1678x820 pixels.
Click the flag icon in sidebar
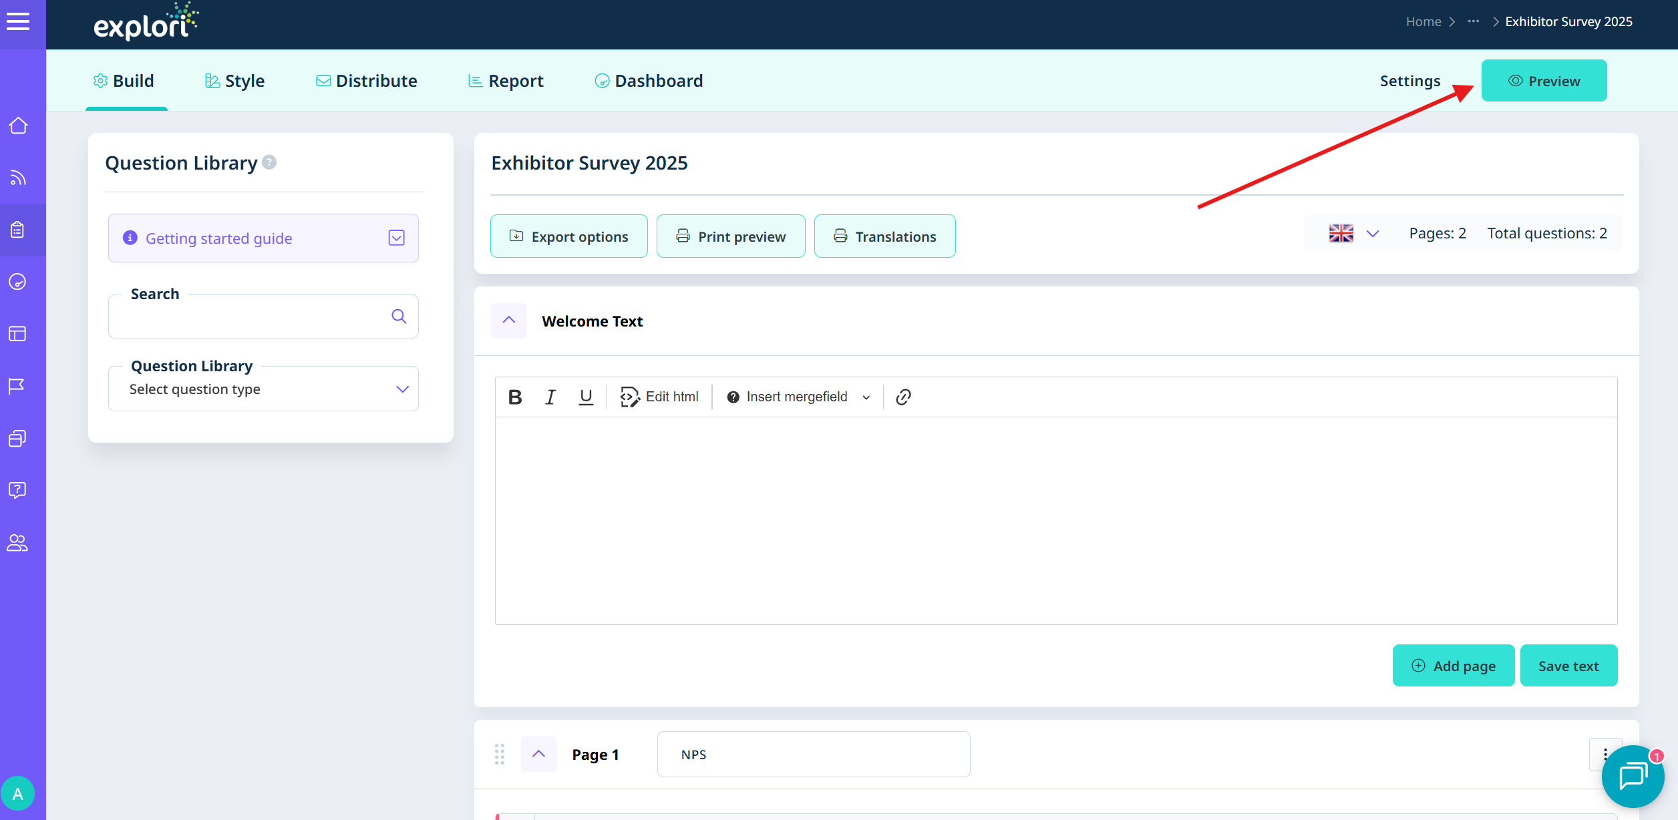(18, 386)
